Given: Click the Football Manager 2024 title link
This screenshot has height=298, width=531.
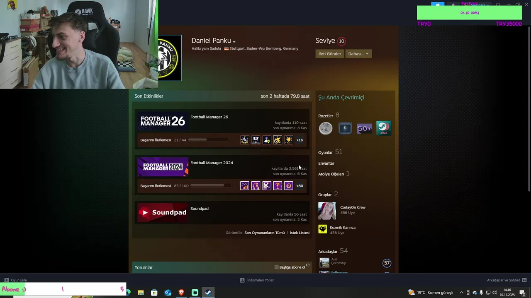Looking at the screenshot, I should (212, 163).
